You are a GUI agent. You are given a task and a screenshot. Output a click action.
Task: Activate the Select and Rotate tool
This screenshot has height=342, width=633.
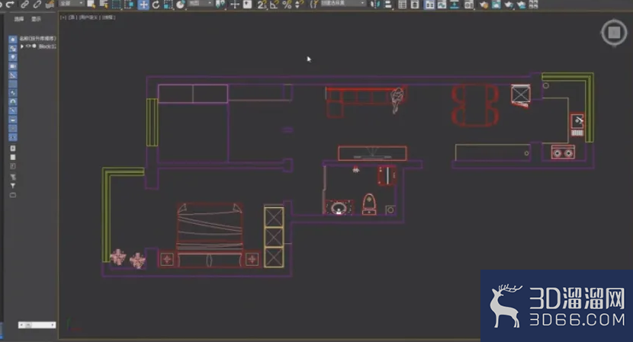point(156,5)
